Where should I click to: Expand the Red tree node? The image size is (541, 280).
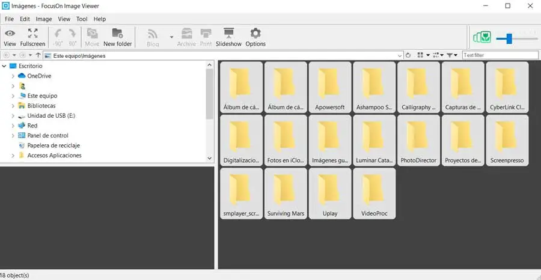click(x=13, y=126)
